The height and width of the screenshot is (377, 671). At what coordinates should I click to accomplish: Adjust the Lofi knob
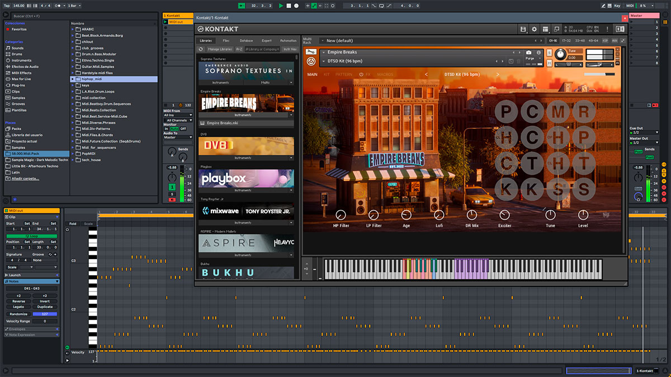click(439, 215)
